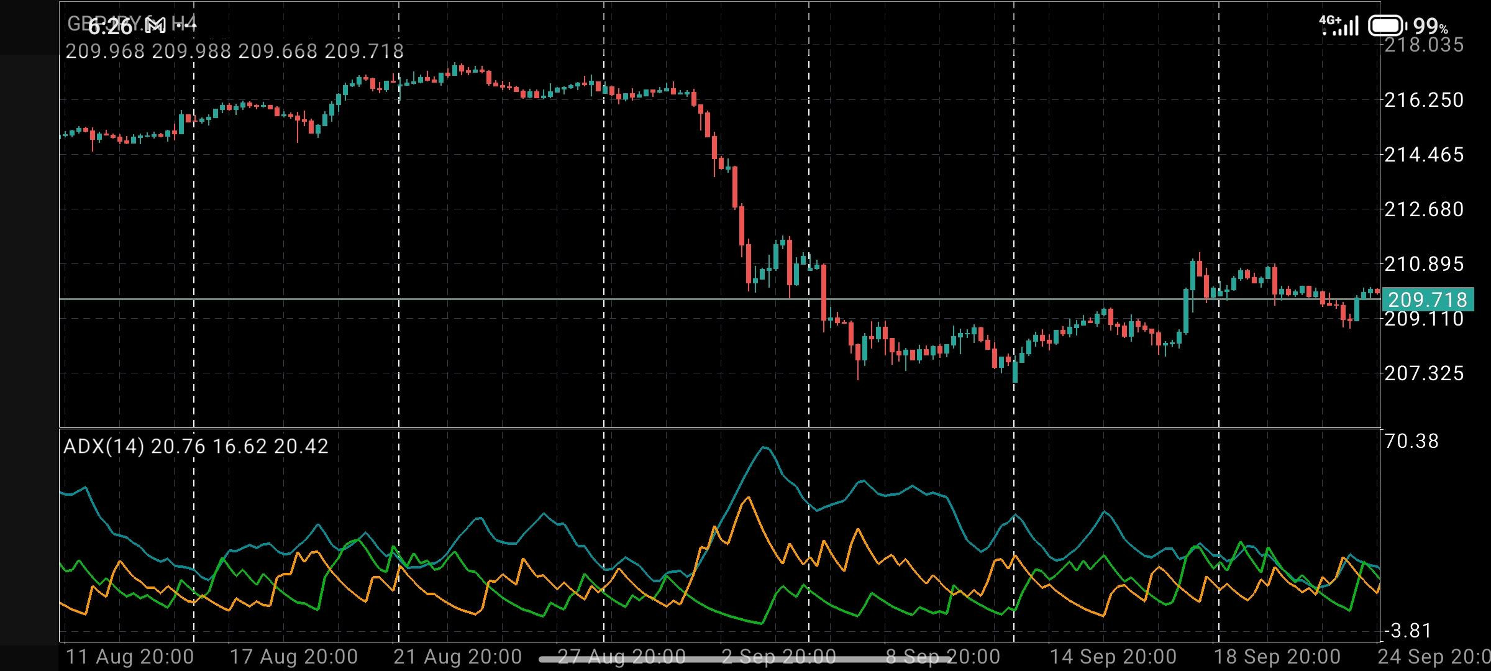Tap the 214.465 price scale label
This screenshot has width=1491, height=671.
pos(1424,155)
